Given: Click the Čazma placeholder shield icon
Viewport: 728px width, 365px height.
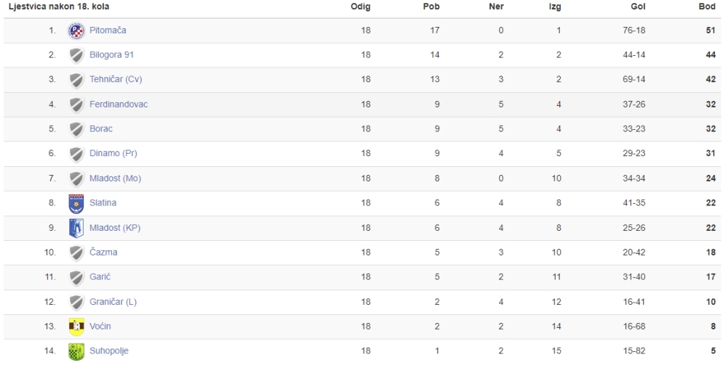Looking at the screenshot, I should coord(76,253).
